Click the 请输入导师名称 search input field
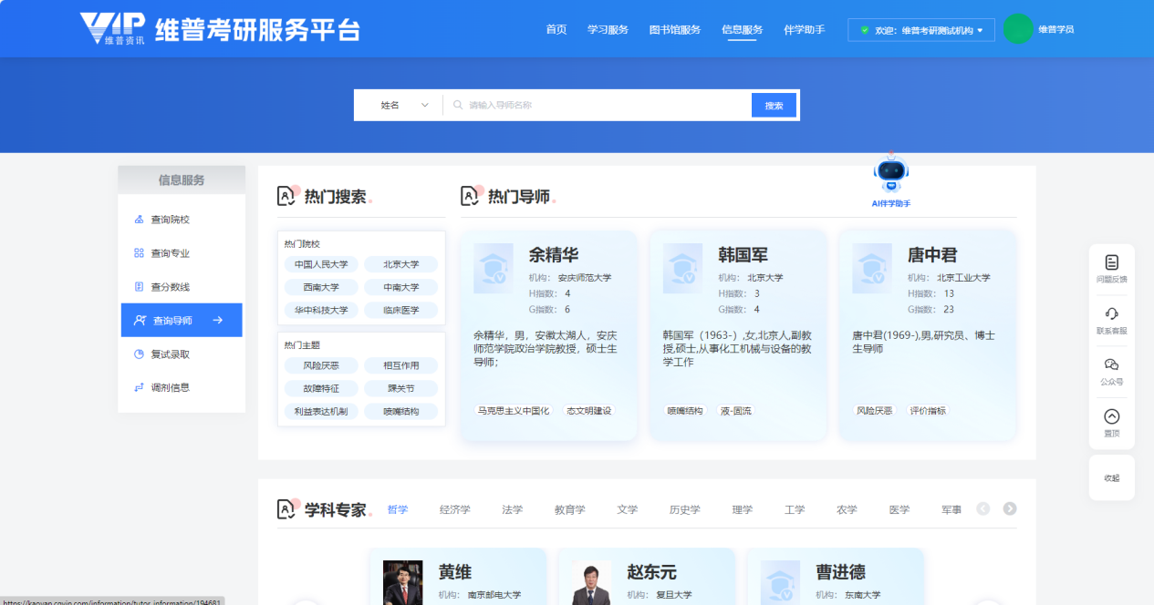The height and width of the screenshot is (605, 1154). click(602, 106)
